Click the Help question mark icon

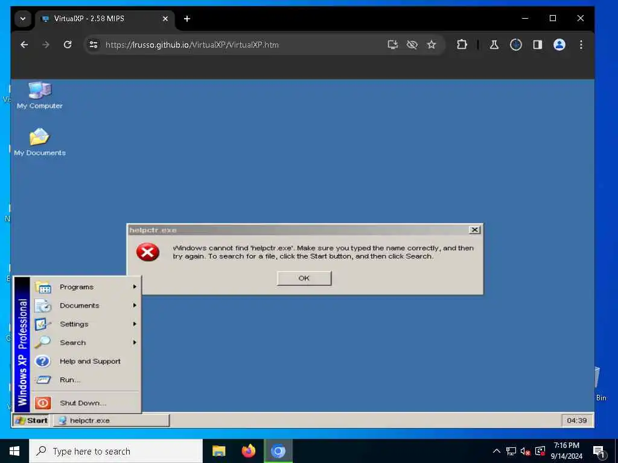pos(43,361)
